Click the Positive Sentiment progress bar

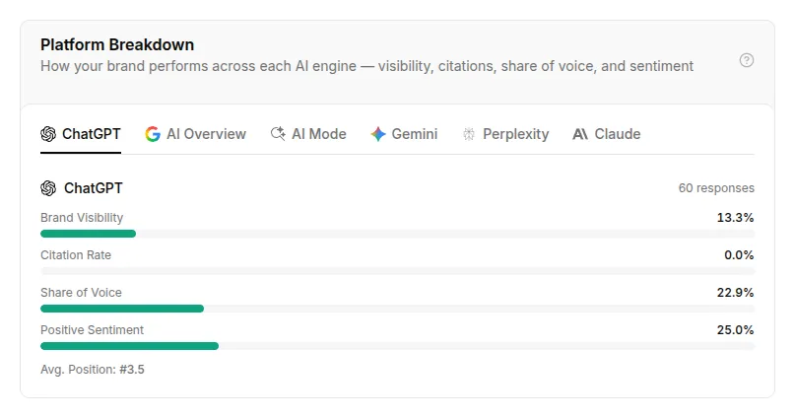(398, 346)
